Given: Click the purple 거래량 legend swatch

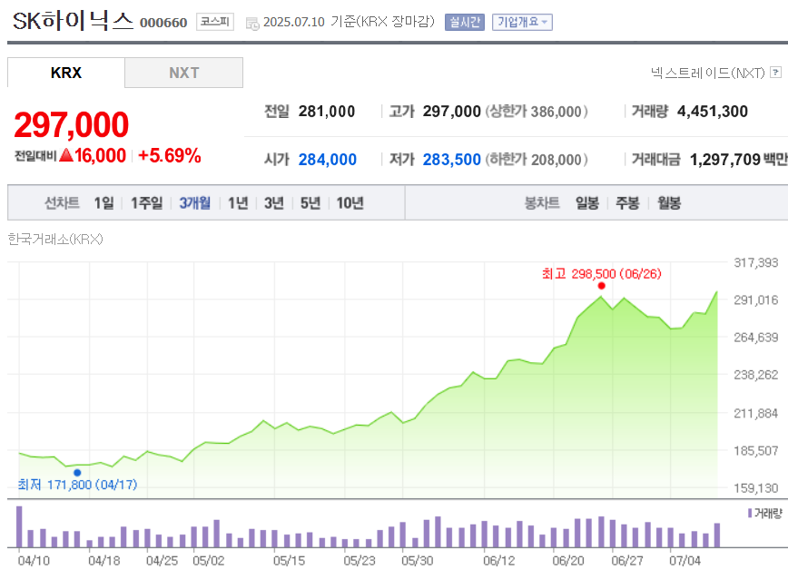Looking at the screenshot, I should pyautogui.click(x=749, y=514).
